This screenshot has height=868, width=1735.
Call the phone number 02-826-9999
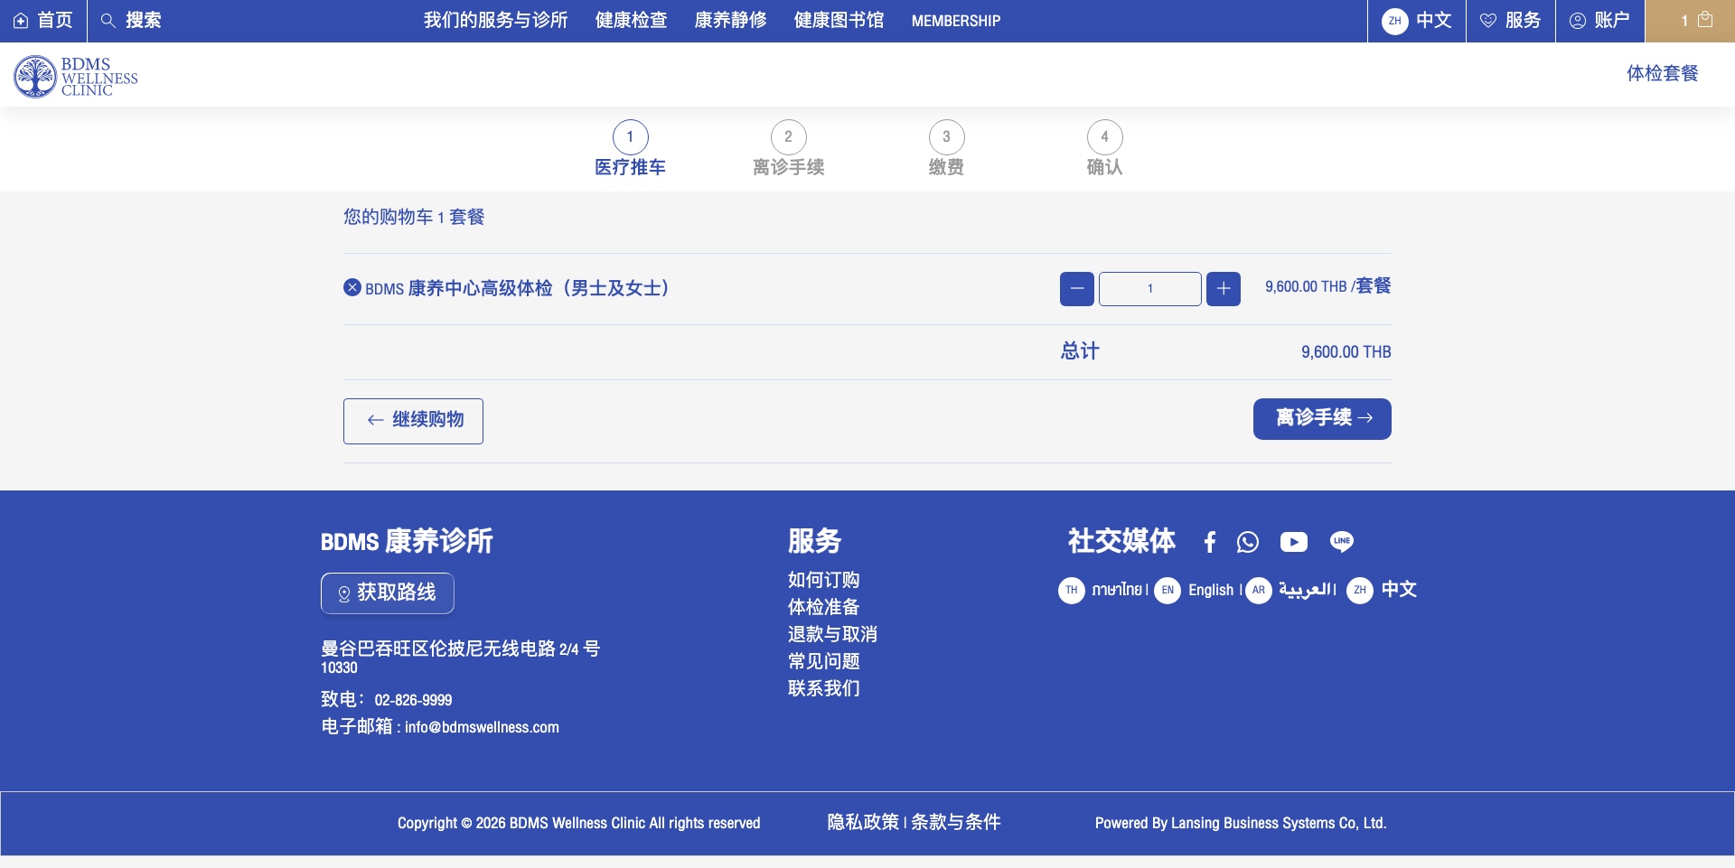pos(414,700)
